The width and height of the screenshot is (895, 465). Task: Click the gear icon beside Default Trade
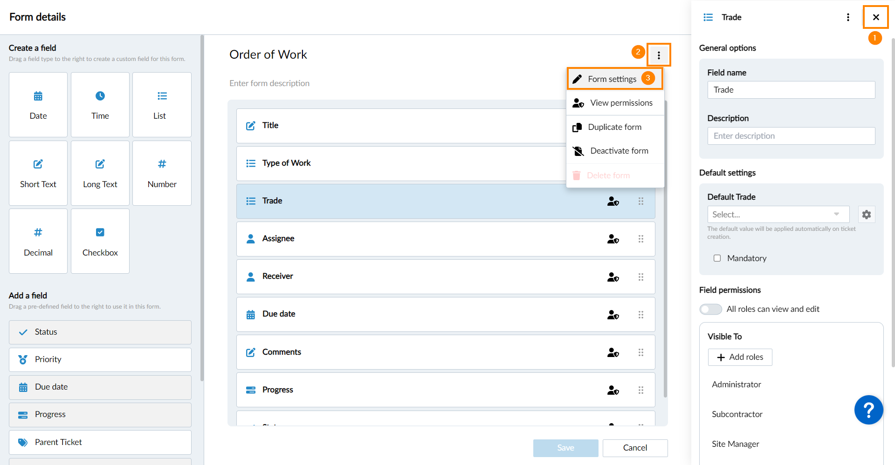point(867,215)
